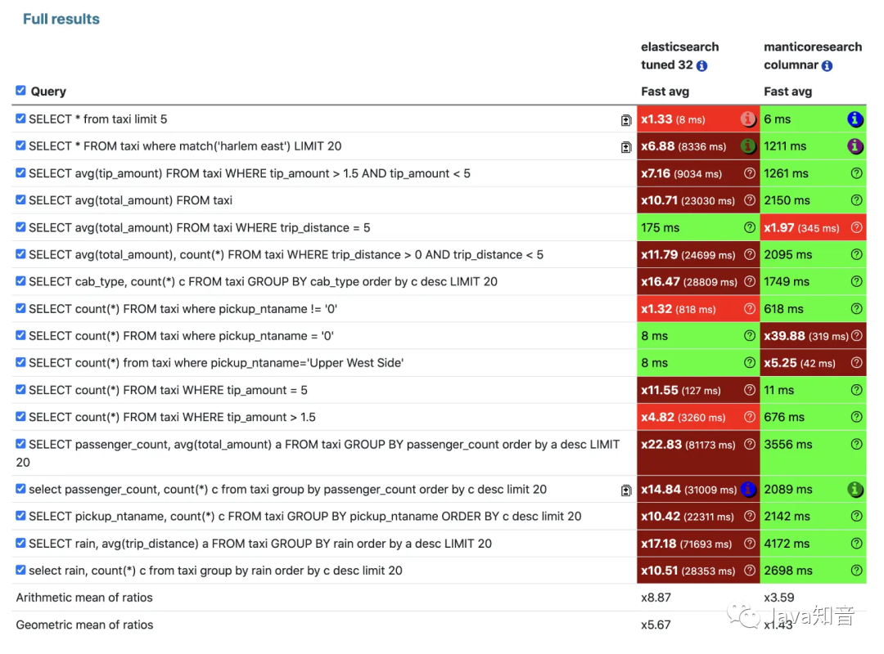Click the question icon in the x39.88 (319 ms) cell
This screenshot has width=884, height=654.
point(857,336)
